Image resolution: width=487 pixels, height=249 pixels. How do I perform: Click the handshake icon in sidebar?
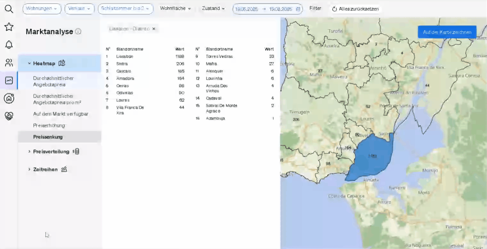[9, 116]
